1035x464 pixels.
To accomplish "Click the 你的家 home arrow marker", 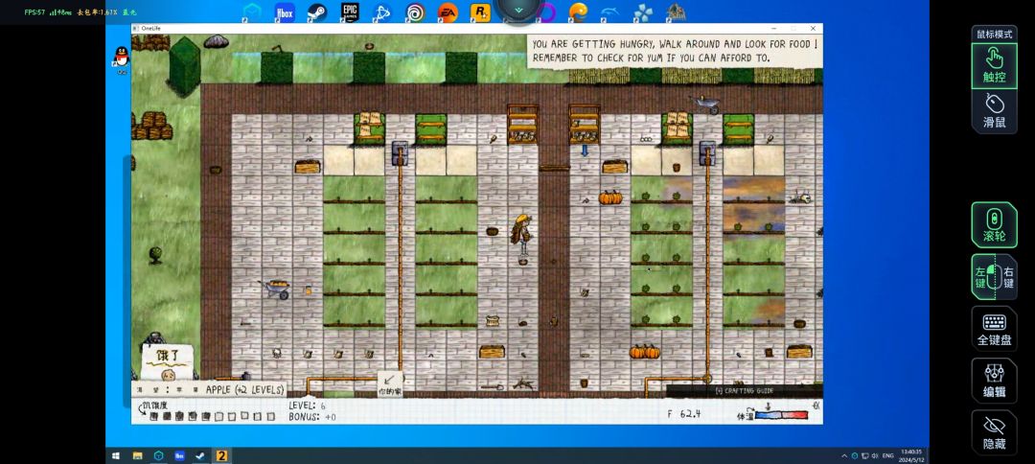I will (389, 384).
